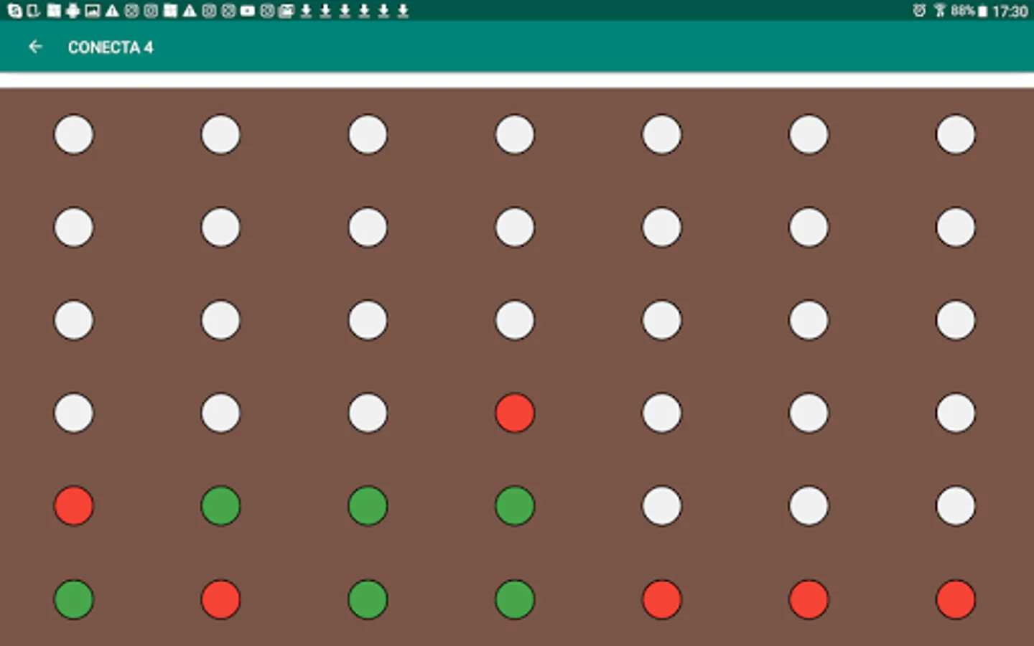Open the alarm clock status bar icon
Viewport: 1034px width, 646px height.
(919, 10)
